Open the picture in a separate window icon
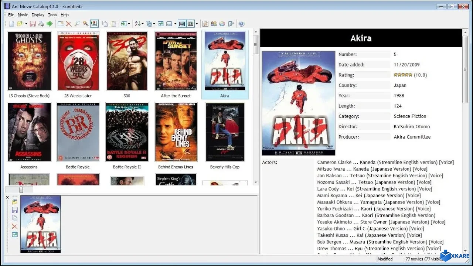The width and height of the screenshot is (473, 266). coord(15,234)
